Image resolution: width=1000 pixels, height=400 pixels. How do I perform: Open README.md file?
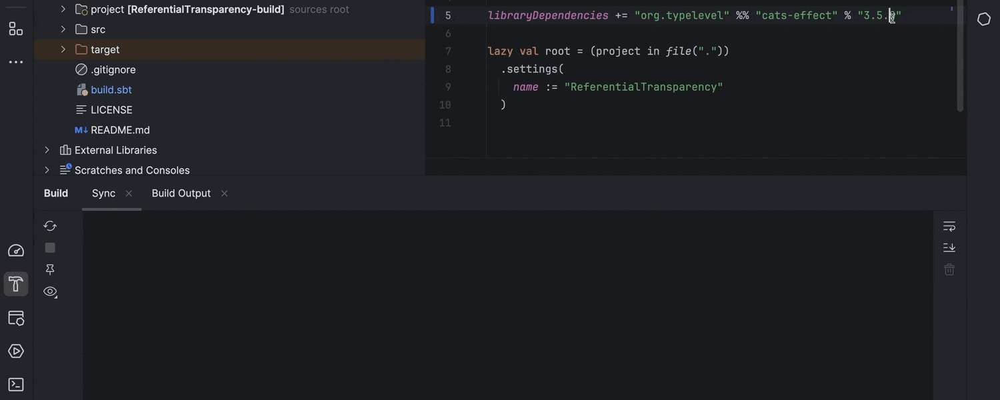[x=119, y=130]
